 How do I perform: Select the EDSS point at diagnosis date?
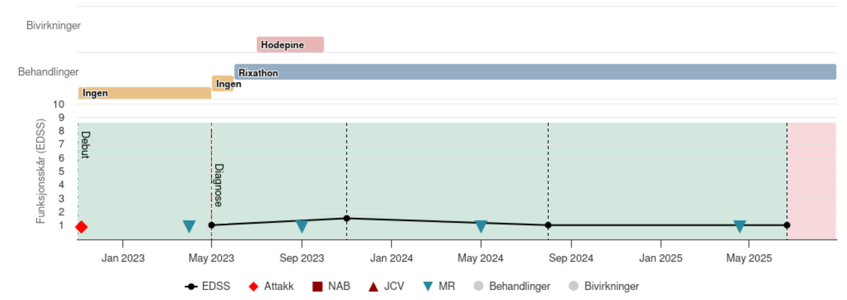coord(211,225)
